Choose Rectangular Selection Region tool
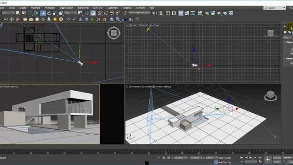This screenshot has width=293, height=165. pyautogui.click(x=30, y=13)
